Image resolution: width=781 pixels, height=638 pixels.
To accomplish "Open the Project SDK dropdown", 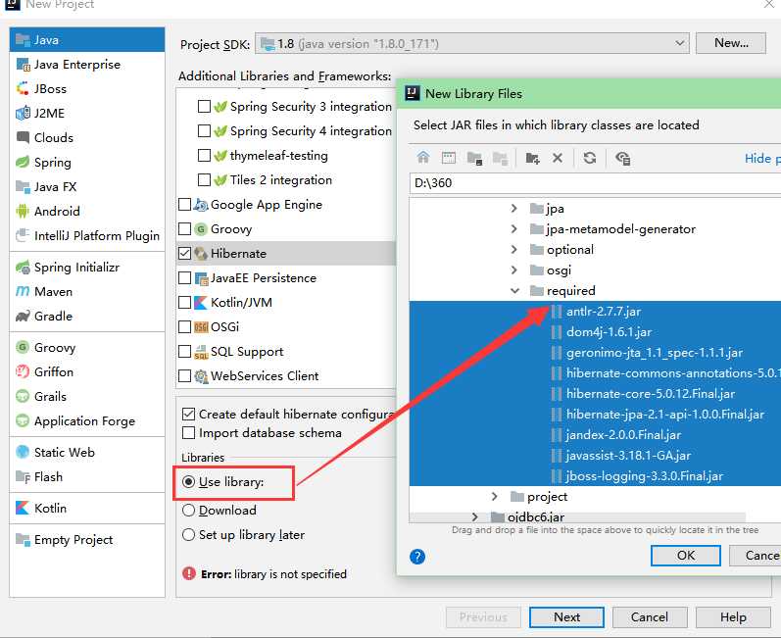I will (471, 44).
